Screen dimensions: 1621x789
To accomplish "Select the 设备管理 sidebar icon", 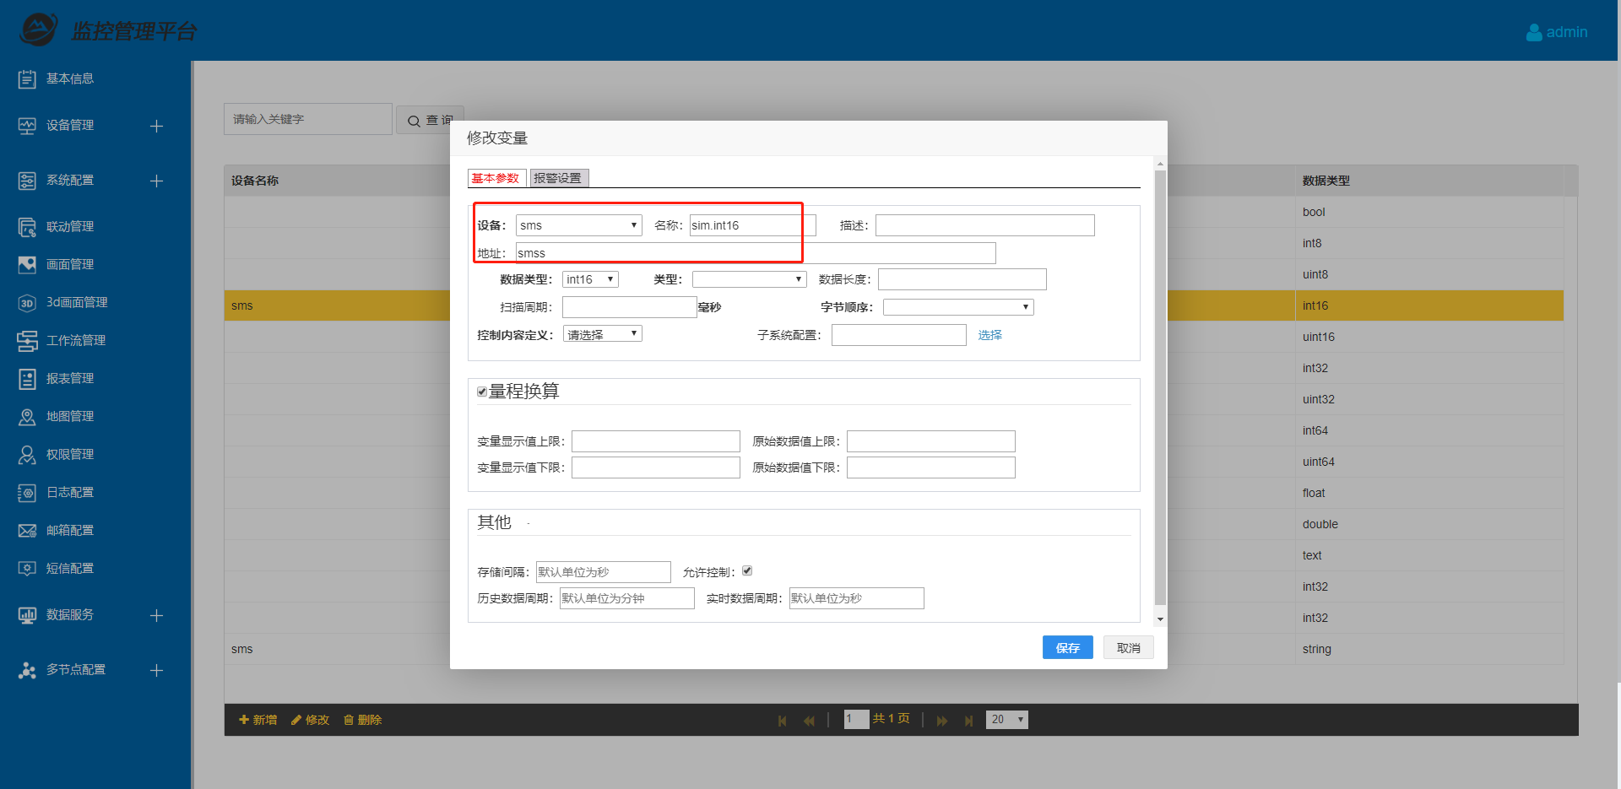I will click(x=27, y=126).
